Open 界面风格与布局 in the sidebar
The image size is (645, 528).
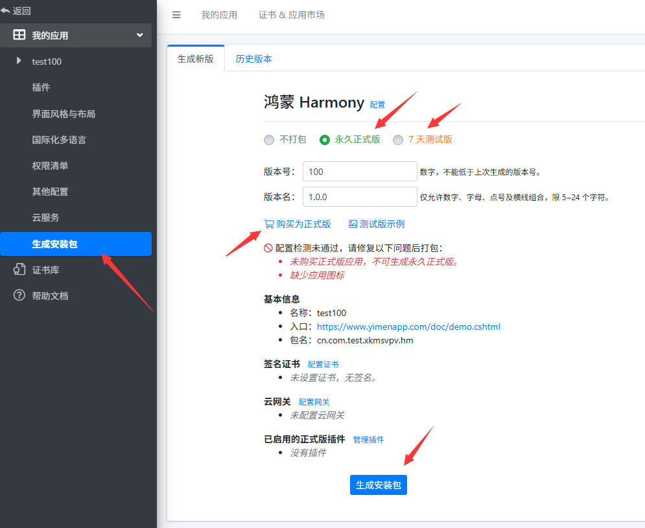click(64, 113)
